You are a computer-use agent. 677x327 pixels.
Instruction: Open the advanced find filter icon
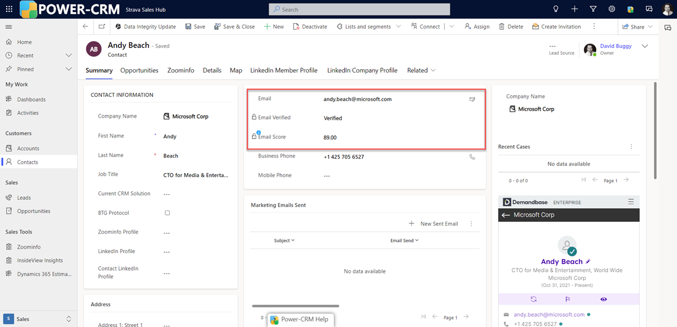[x=593, y=10]
